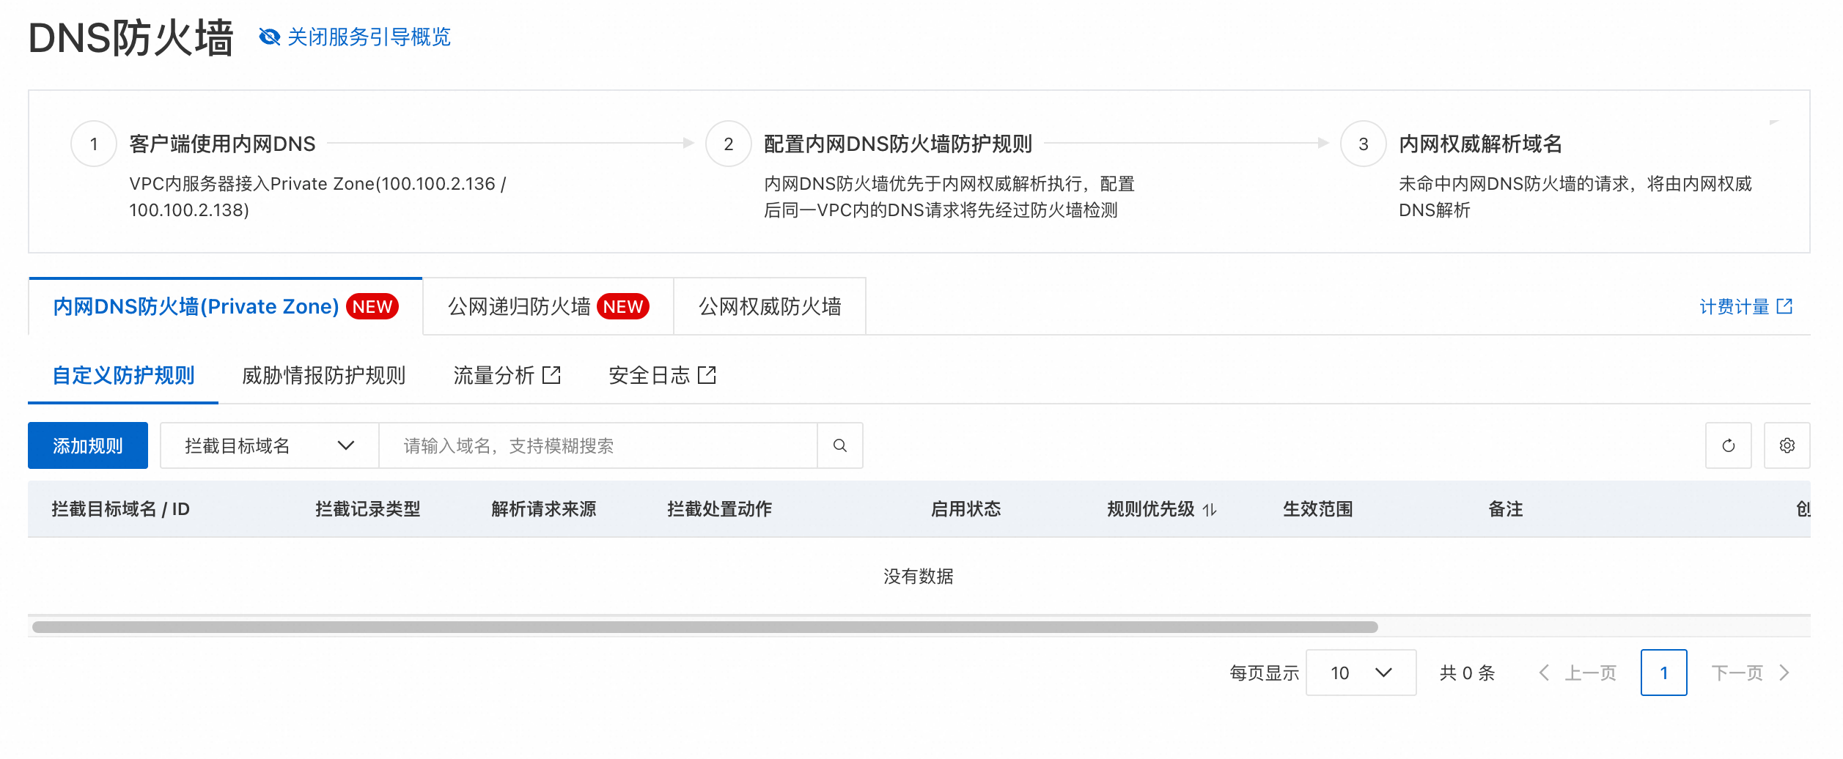This screenshot has height=759, width=1843.
Task: Click the crossed-eye icon beside 关闭服务引导概览
Action: point(270,37)
